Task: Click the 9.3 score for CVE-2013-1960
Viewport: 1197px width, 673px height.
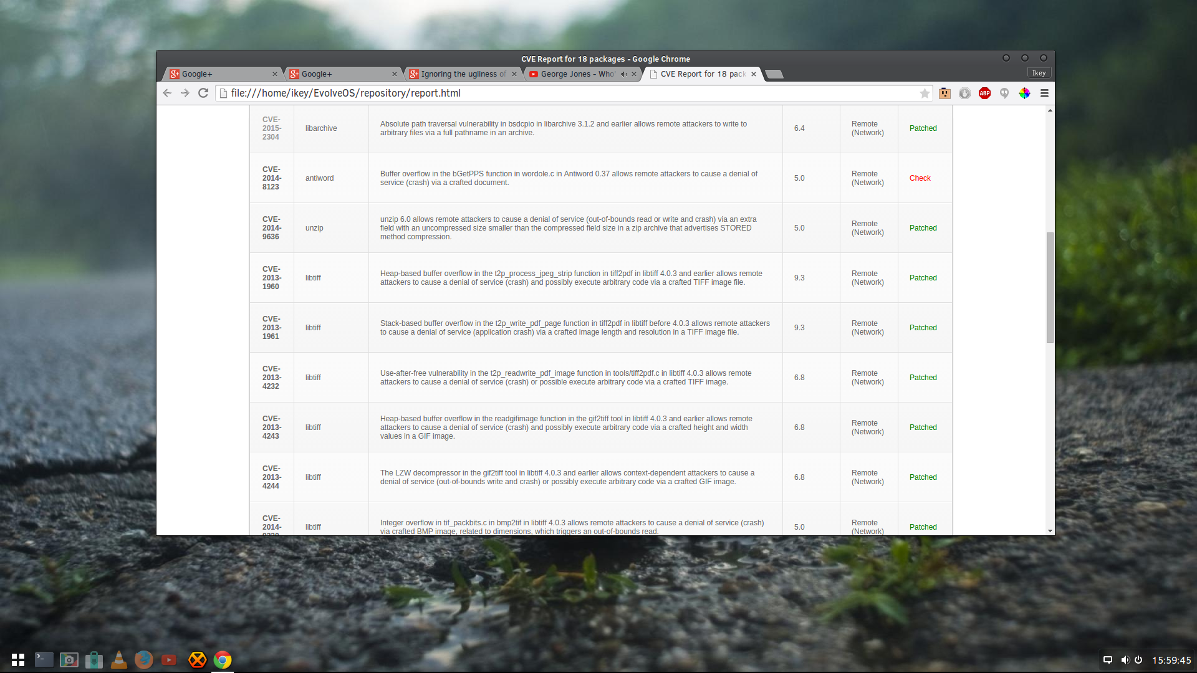Action: (x=799, y=278)
